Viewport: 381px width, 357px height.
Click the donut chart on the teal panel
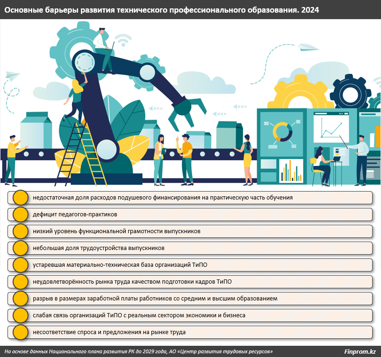click(x=282, y=132)
